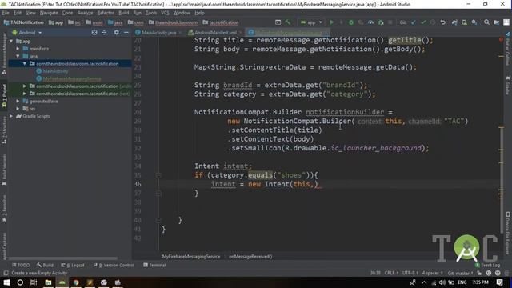Open the File menu
This screenshot has height=288, width=512.
pyautogui.click(x=6, y=13)
